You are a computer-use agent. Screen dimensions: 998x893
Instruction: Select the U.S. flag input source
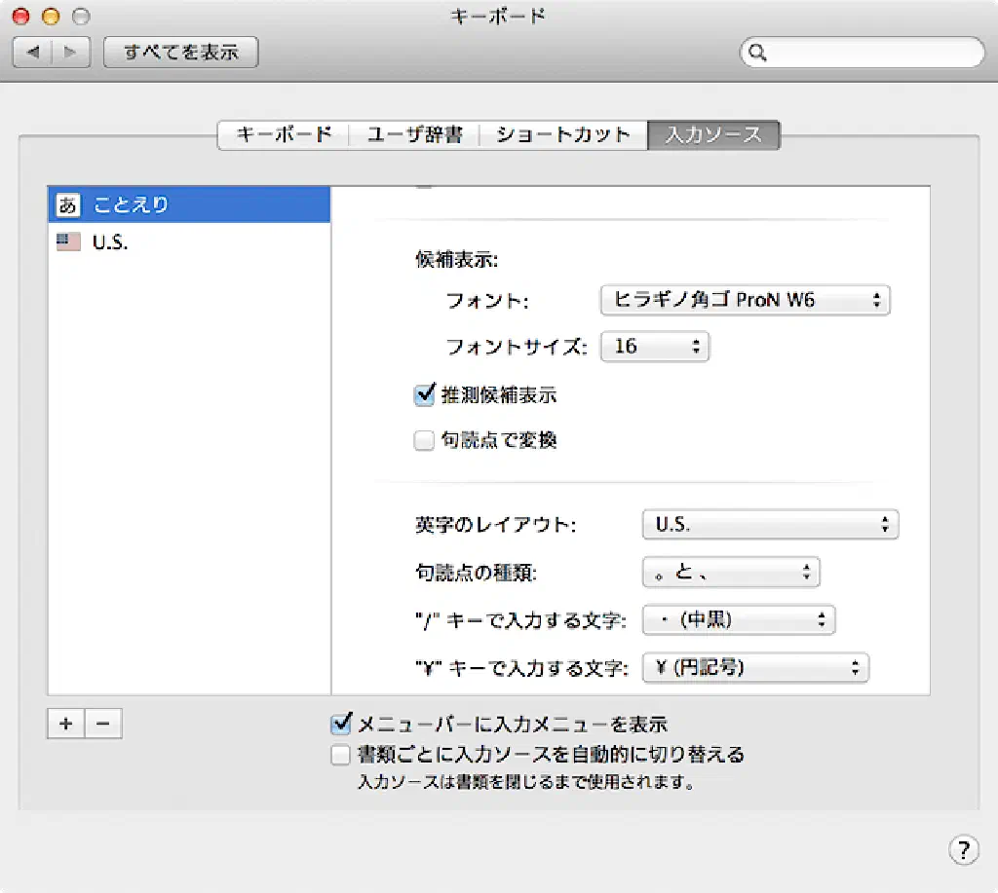coord(68,242)
